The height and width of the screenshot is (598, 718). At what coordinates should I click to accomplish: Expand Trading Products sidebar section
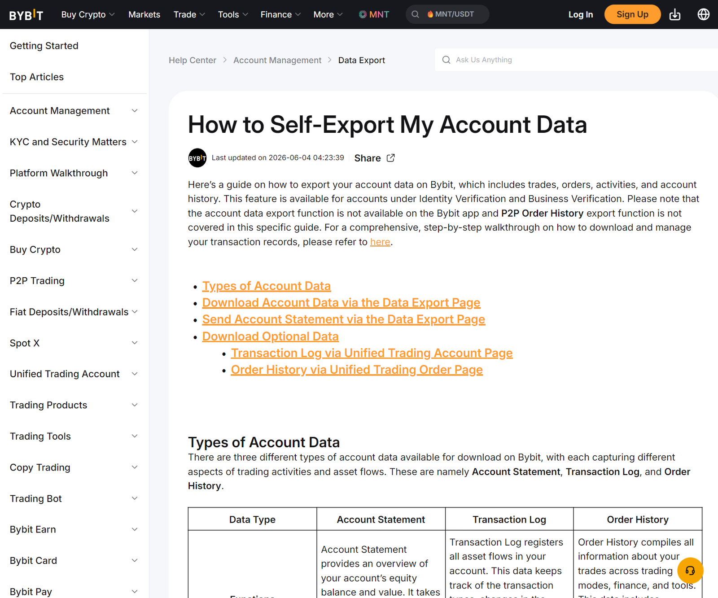pos(74,405)
